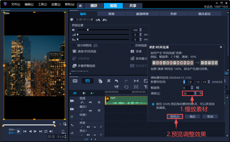The height and width of the screenshot is (142, 230).
Task: Open the 镜头校正 (Lens correction) tab
Action: [x=205, y=14]
